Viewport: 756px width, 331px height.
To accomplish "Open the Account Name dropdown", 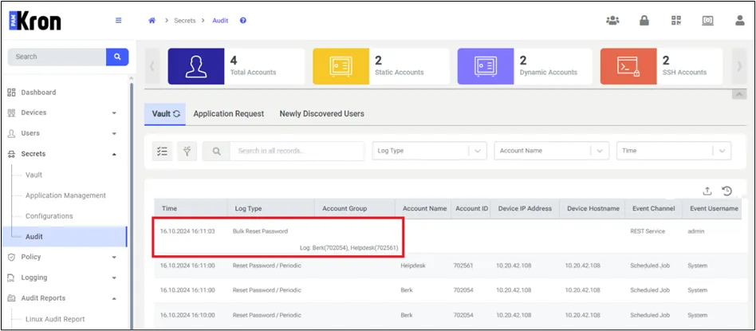I will click(x=552, y=151).
